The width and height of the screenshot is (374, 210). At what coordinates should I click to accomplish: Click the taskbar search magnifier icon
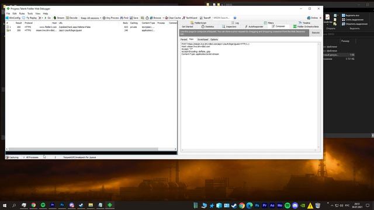coord(14,205)
